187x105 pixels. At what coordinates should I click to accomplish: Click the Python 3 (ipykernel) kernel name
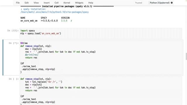[160, 3]
